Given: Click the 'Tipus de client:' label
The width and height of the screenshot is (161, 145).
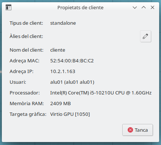Looking at the screenshot, I should point(26,23).
